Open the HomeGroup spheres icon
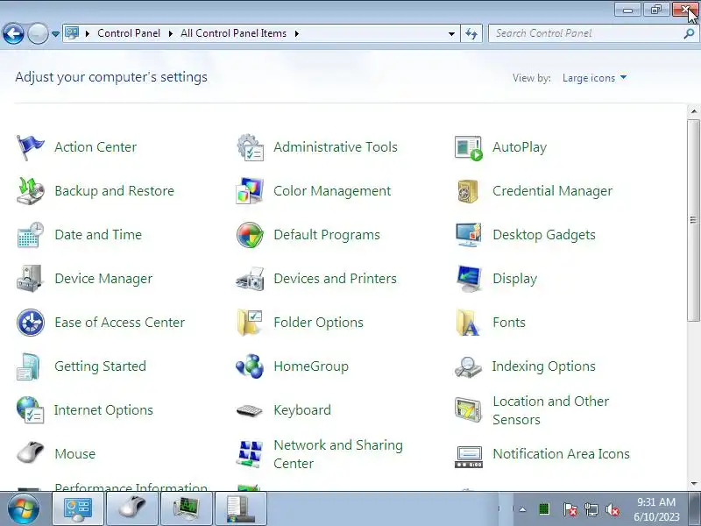Image resolution: width=701 pixels, height=526 pixels. 250,366
